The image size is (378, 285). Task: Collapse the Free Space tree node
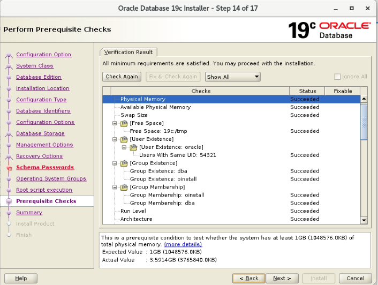tap(115, 123)
